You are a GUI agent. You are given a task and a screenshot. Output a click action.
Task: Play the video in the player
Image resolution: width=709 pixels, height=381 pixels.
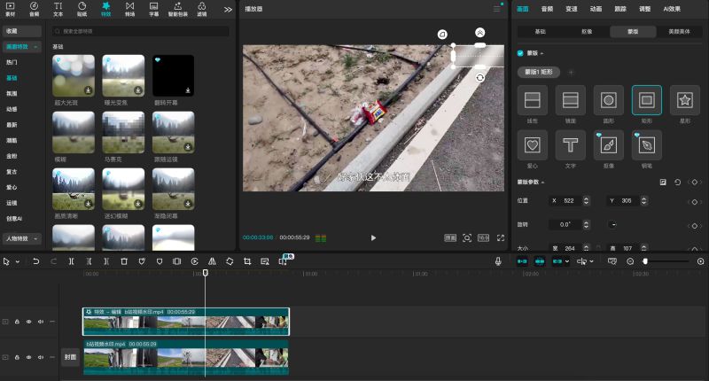point(373,237)
